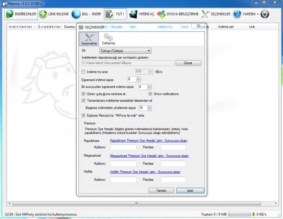Increase Eşzamanlı indirme sayısı value

[138, 78]
